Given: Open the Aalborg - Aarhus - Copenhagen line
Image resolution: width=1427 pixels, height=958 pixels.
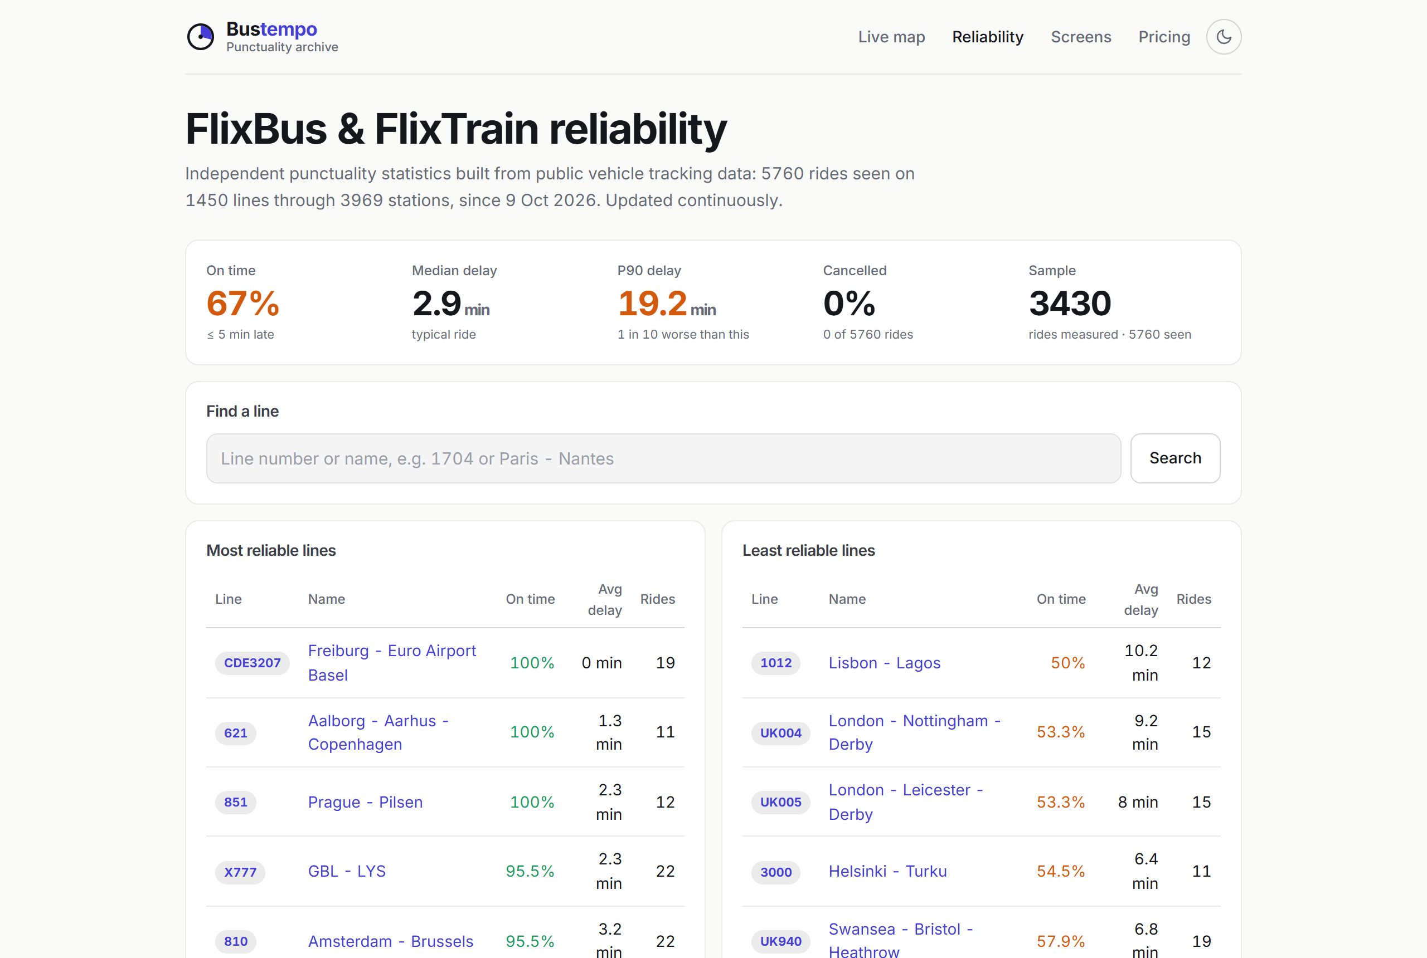Looking at the screenshot, I should (x=378, y=732).
